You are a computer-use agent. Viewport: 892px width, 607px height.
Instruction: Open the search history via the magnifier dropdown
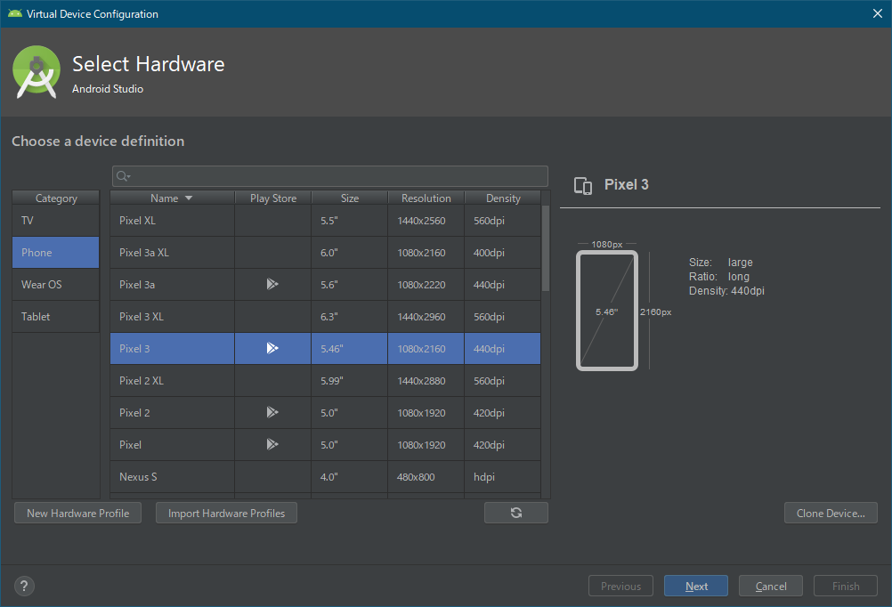click(121, 175)
